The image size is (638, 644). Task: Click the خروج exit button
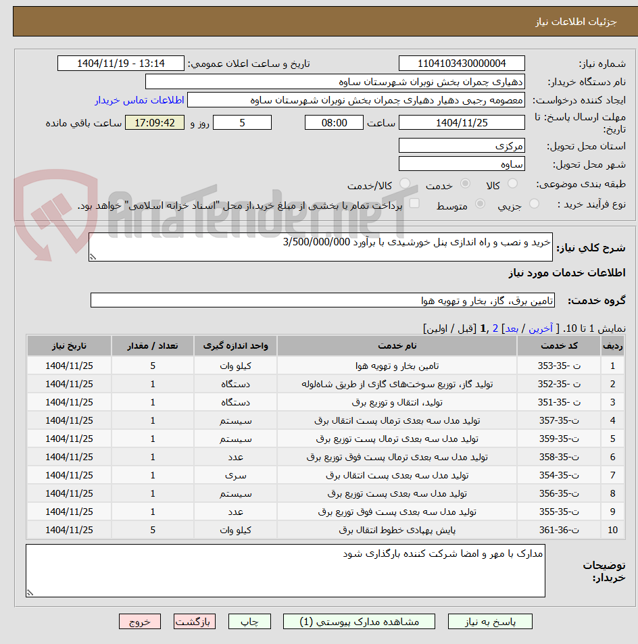pos(140,622)
